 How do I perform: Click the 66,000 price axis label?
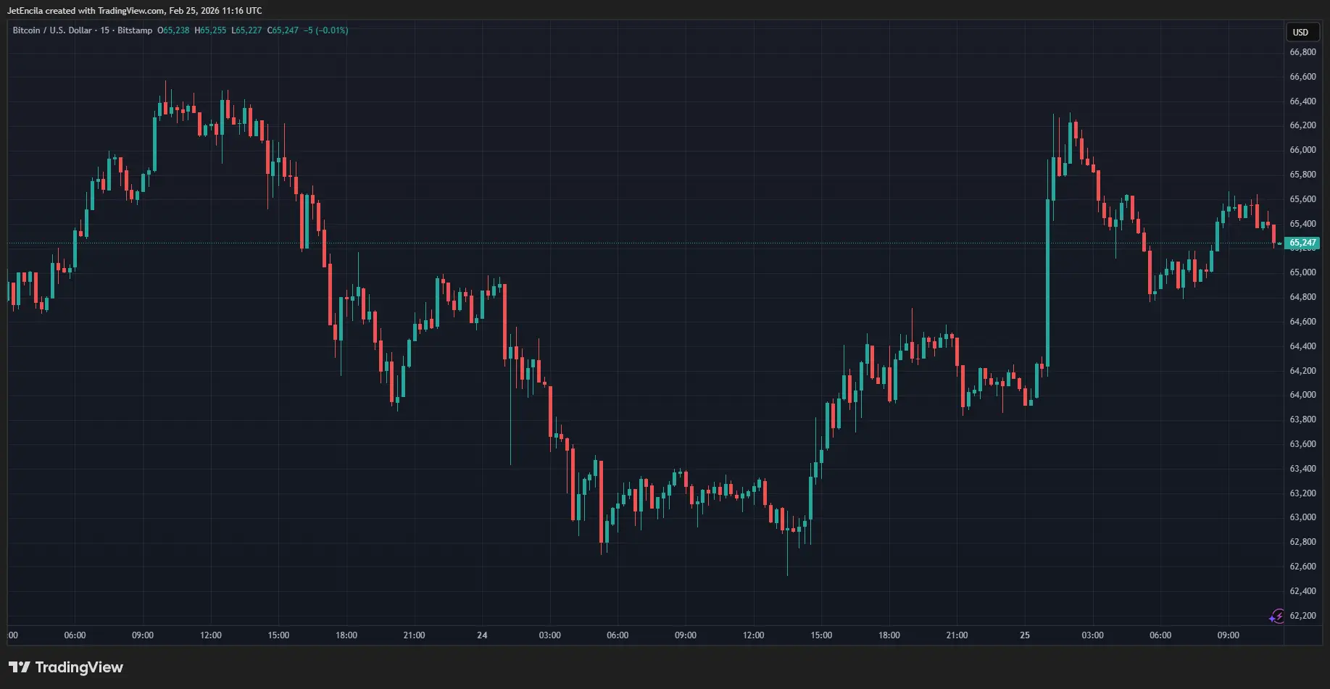1302,150
